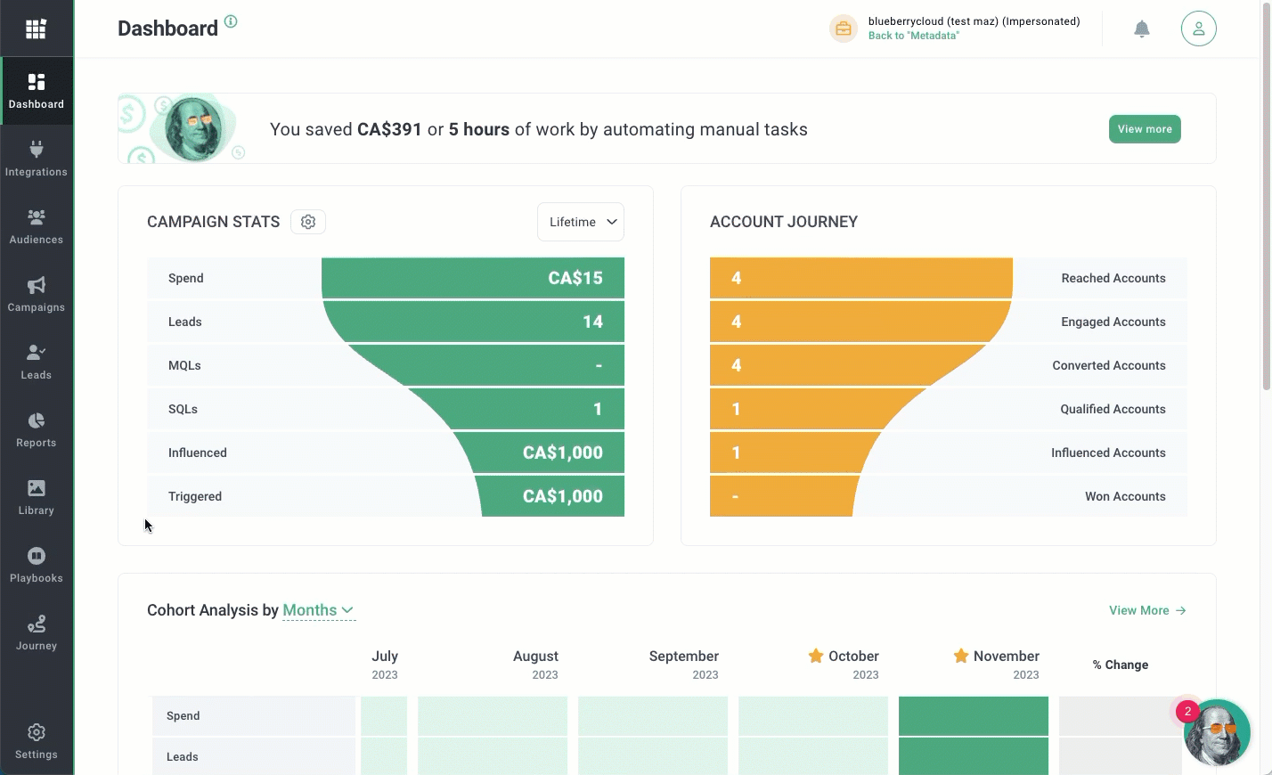Go to Audiences in sidebar
This screenshot has height=775, width=1272.
tap(37, 226)
